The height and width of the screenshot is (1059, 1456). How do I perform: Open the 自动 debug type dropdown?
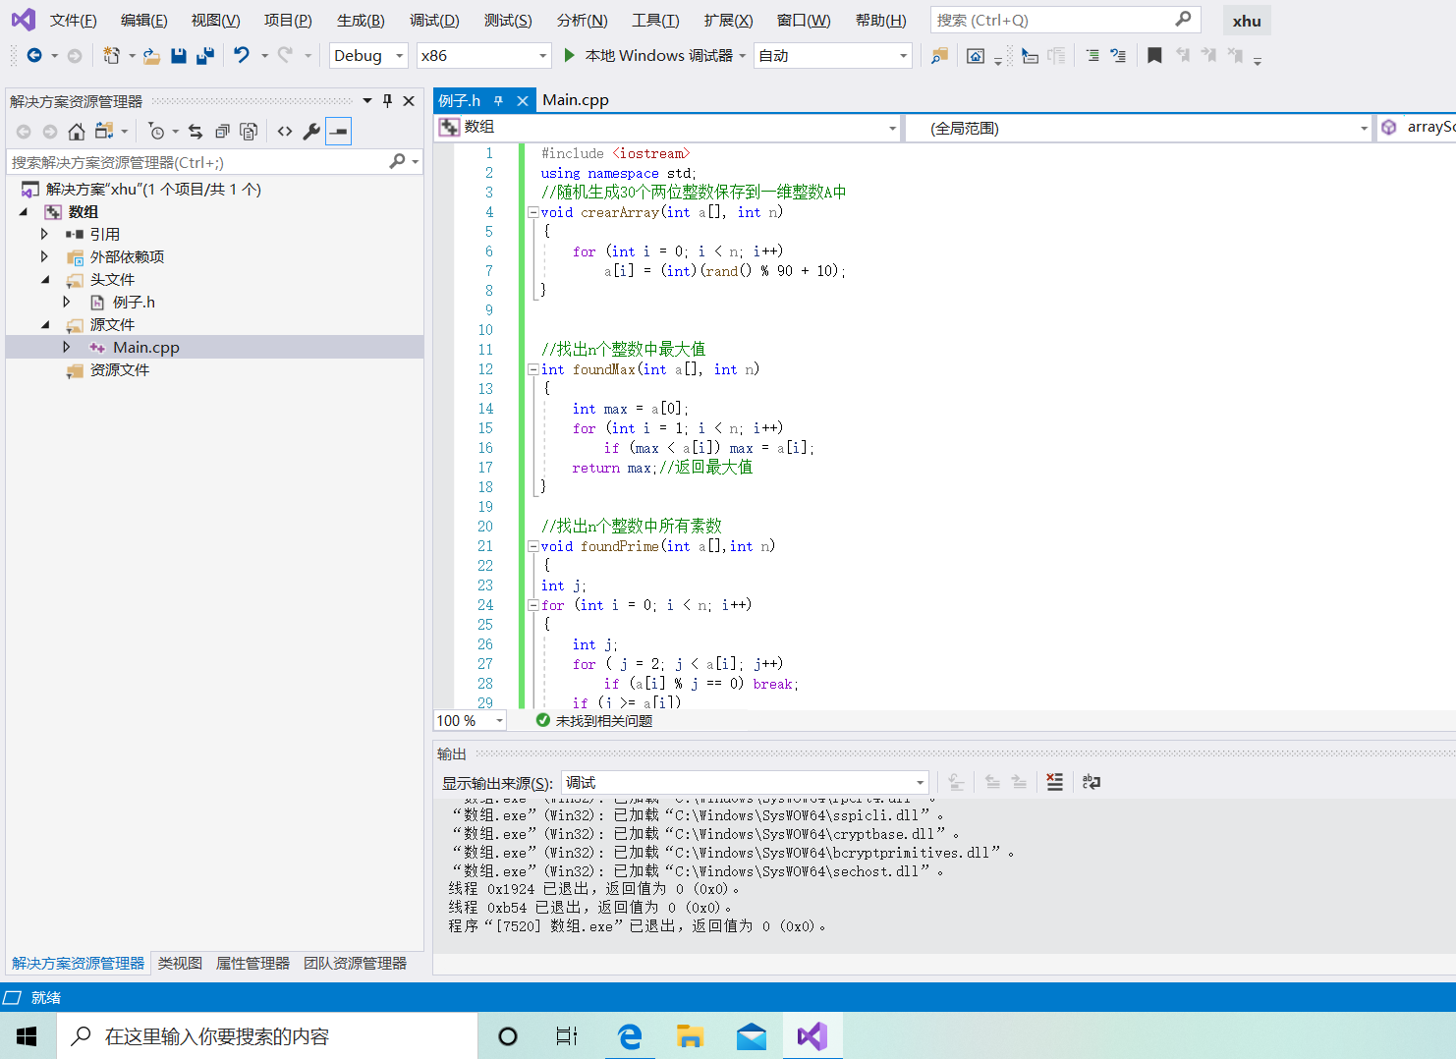(x=833, y=56)
